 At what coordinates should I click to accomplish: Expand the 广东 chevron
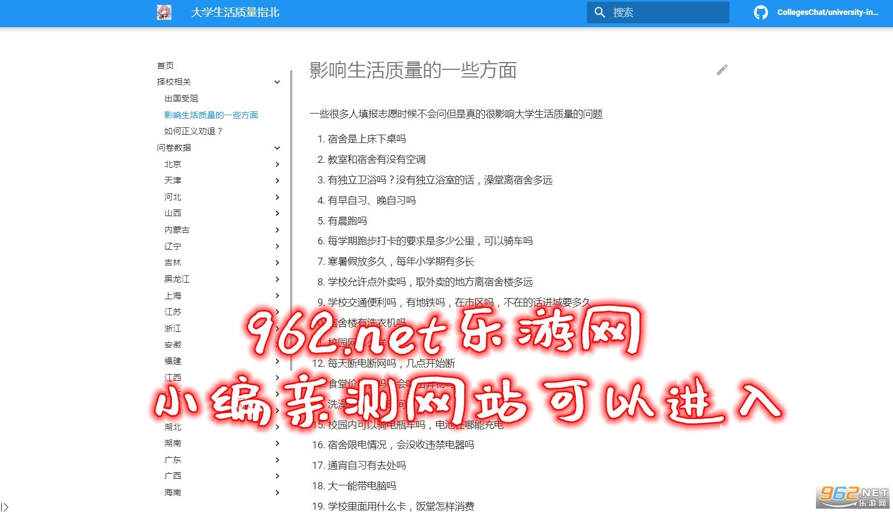[277, 460]
